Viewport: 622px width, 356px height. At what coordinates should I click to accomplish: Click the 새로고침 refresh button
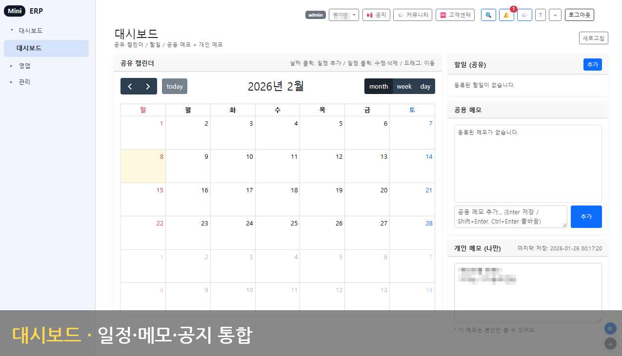pos(594,38)
